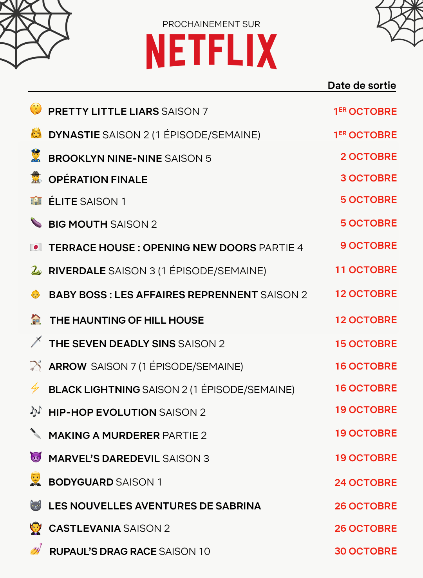Click the cat emoji next to Sabrina
The image size is (423, 578).
pos(36,505)
